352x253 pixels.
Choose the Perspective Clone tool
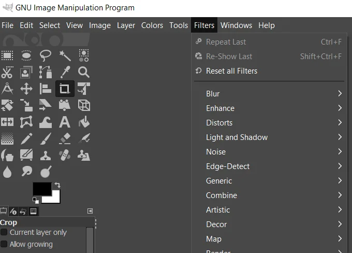[x=84, y=156]
